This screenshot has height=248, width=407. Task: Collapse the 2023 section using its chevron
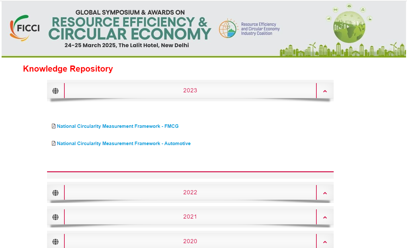pyautogui.click(x=325, y=91)
